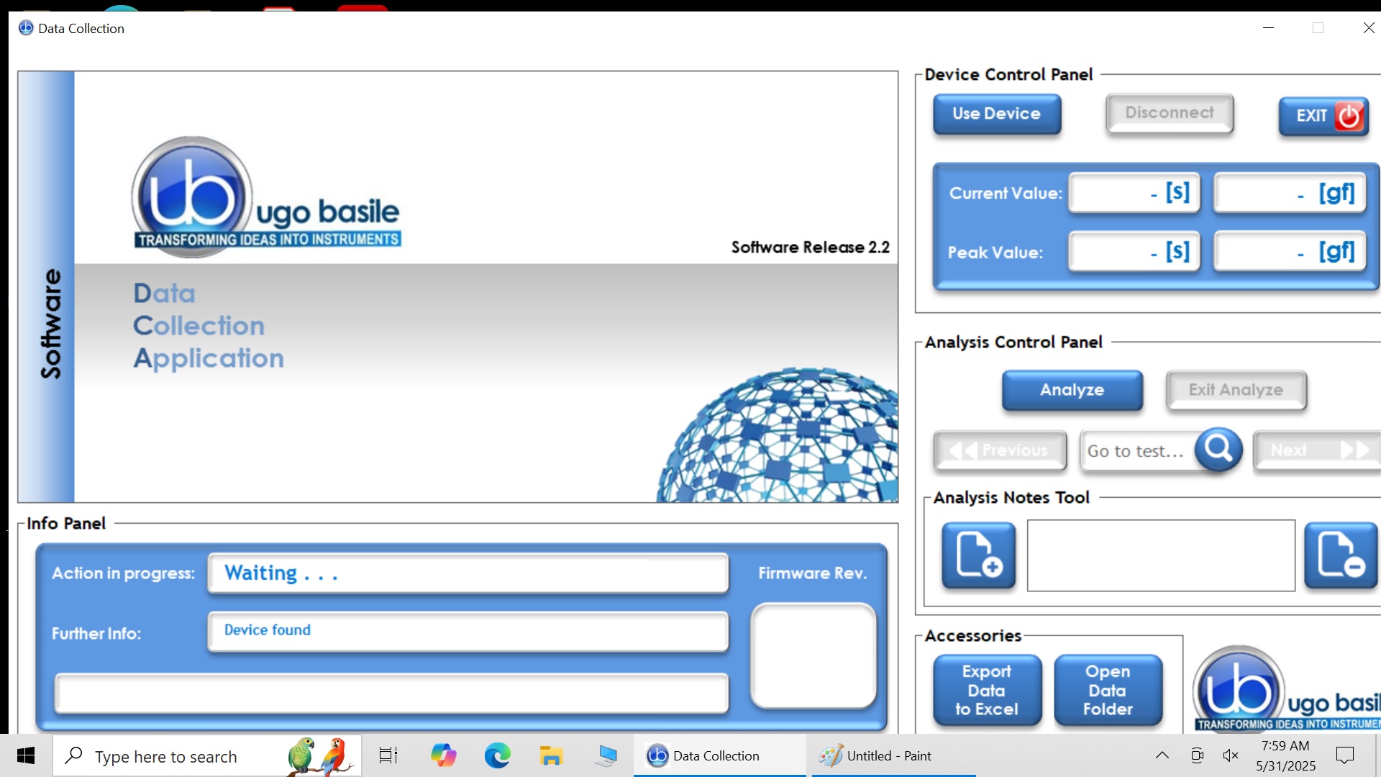Click the Go to test field

[x=1136, y=451]
